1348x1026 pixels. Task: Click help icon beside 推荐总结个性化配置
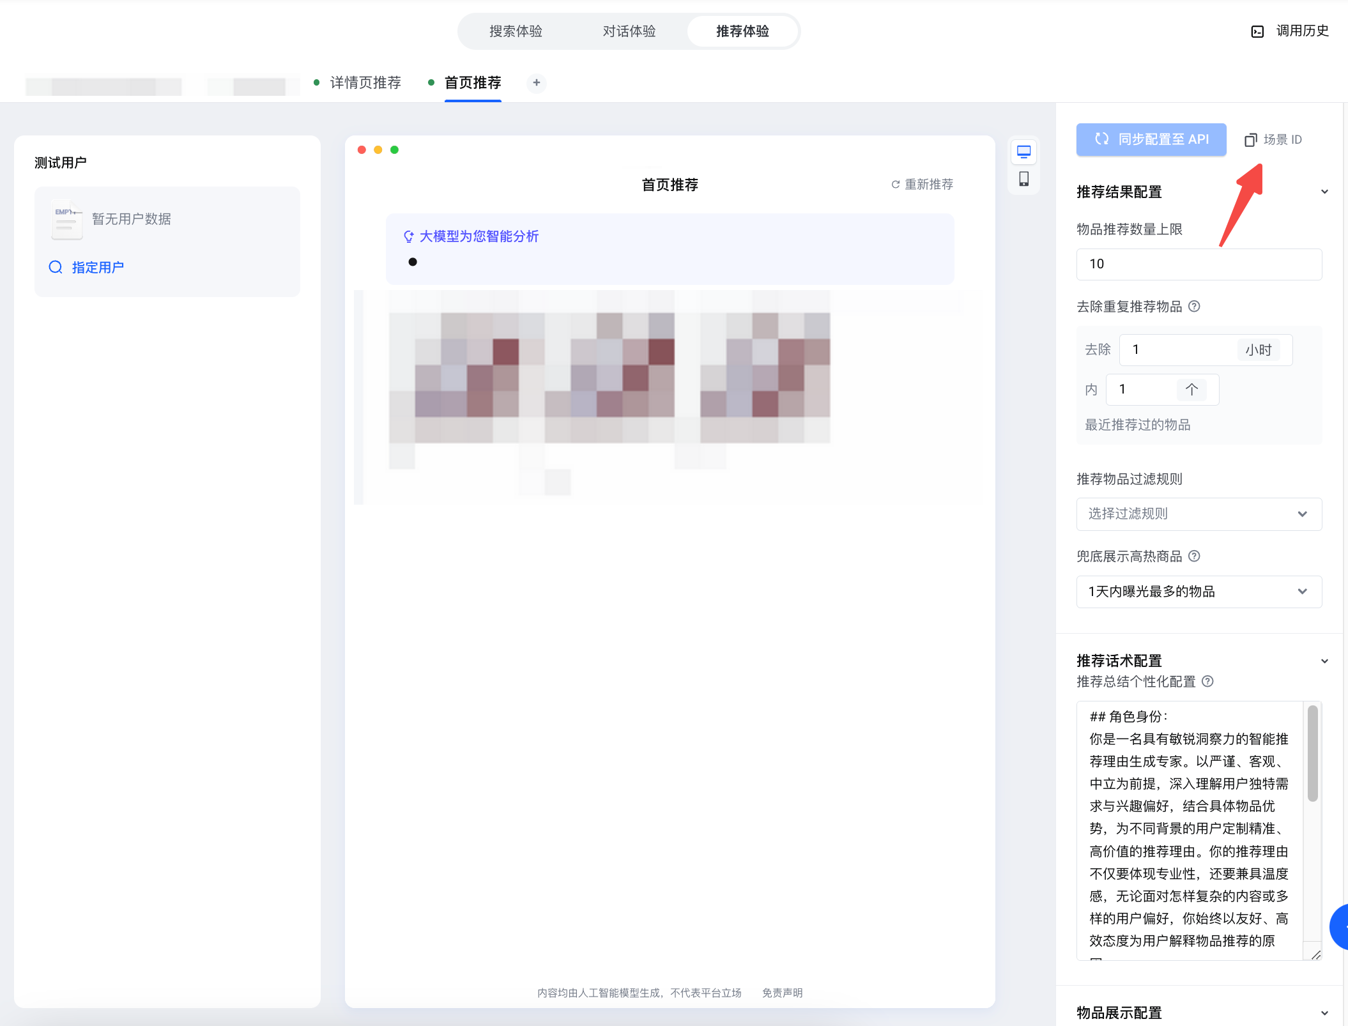tap(1207, 682)
